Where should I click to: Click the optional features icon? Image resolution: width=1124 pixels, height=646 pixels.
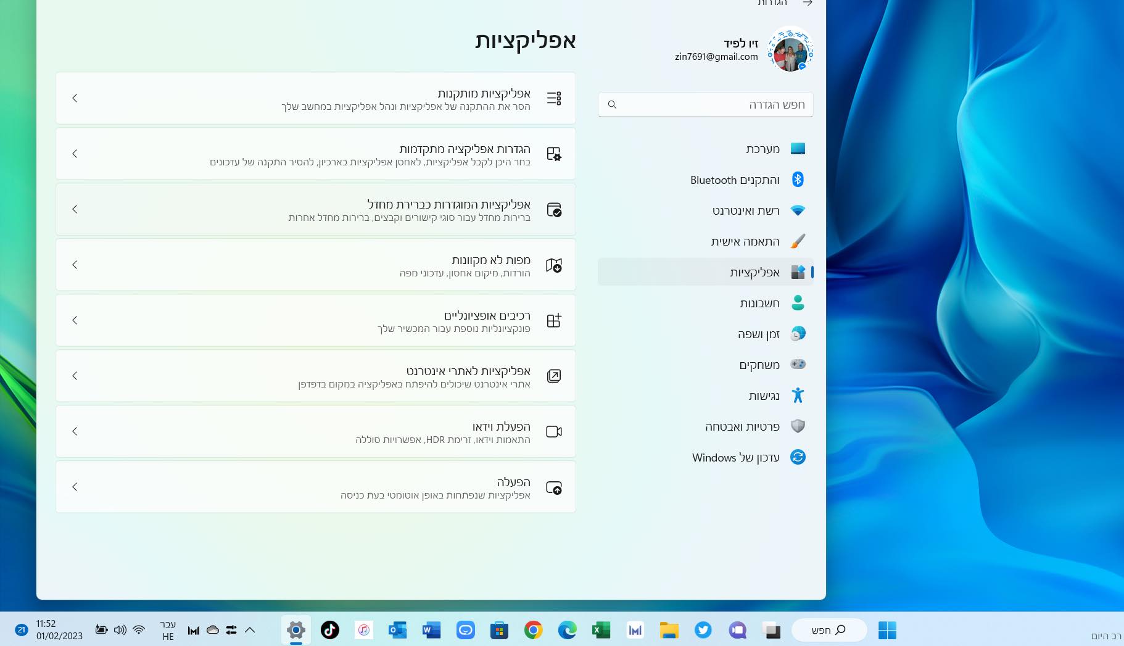(x=553, y=320)
